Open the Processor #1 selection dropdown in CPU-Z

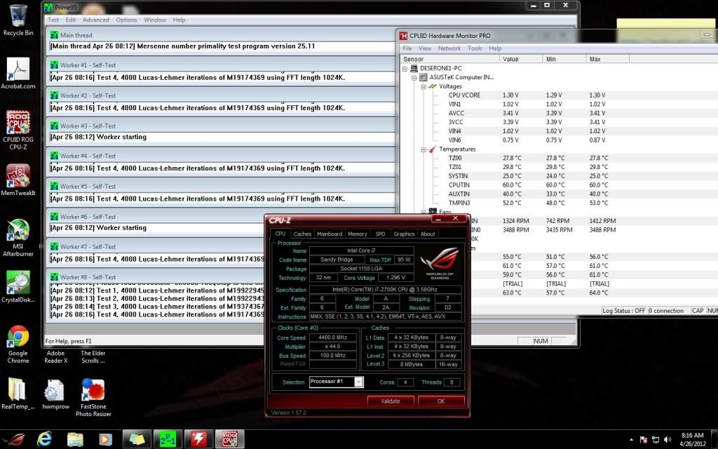click(x=359, y=382)
